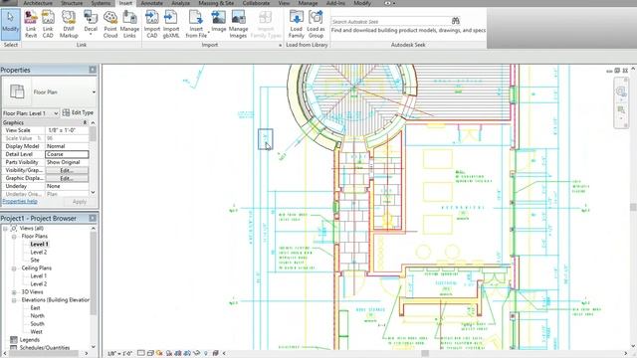The height and width of the screenshot is (358, 637).
Task: Click Load Family icon
Action: click(297, 18)
